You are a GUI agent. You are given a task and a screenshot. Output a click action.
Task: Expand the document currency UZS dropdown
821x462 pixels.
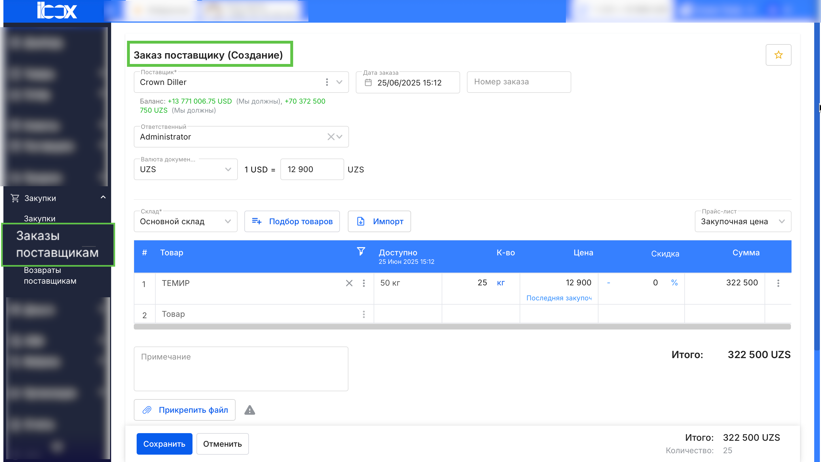tap(228, 169)
